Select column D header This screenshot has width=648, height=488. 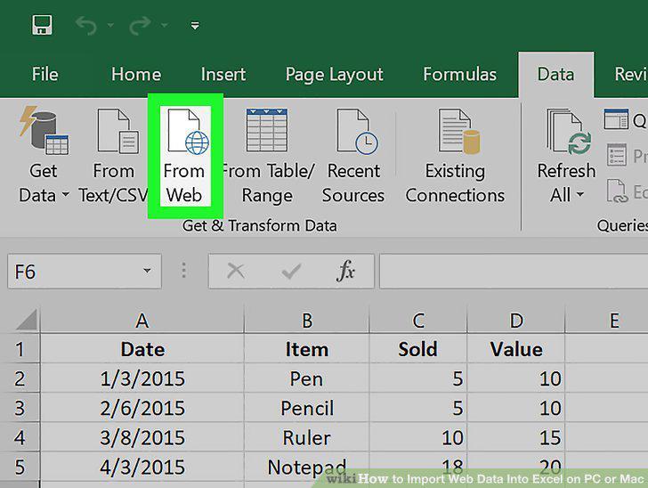(516, 320)
